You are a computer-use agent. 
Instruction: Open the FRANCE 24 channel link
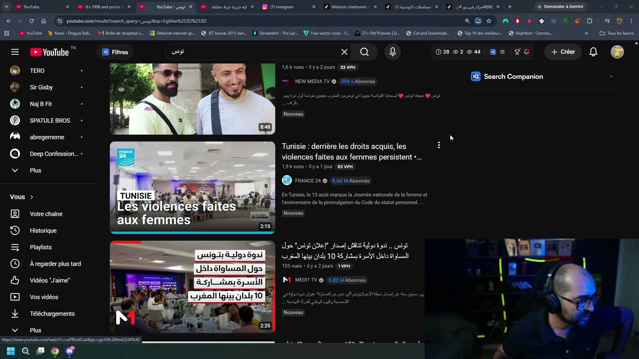tap(308, 180)
